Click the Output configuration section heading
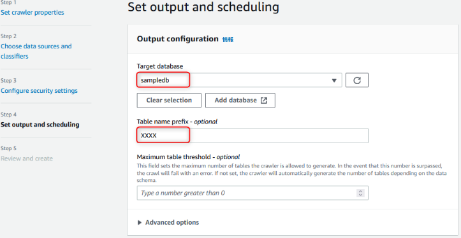Viewport: 461px width, 238px height. coord(178,39)
